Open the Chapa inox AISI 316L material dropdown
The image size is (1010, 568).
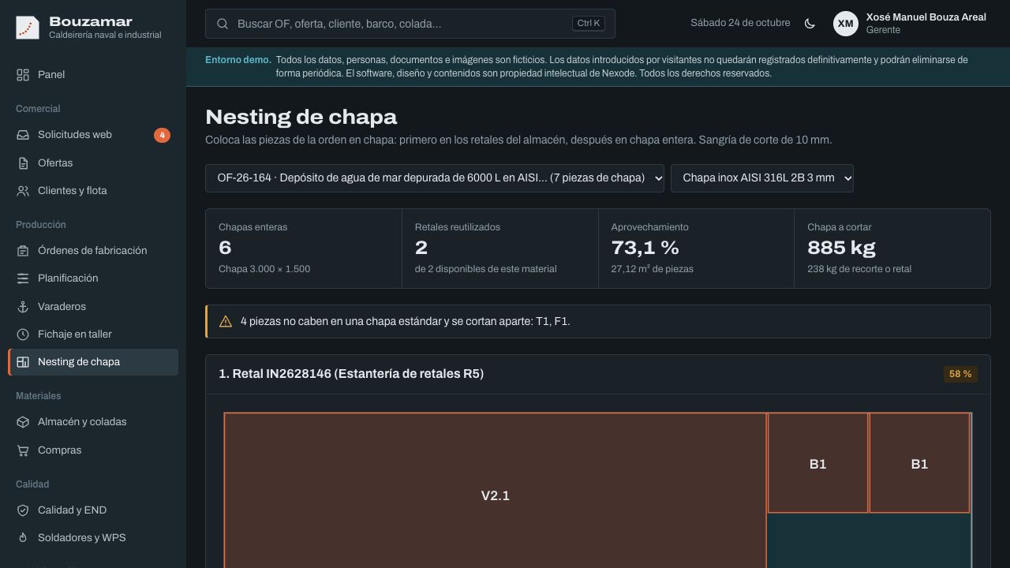(x=762, y=178)
